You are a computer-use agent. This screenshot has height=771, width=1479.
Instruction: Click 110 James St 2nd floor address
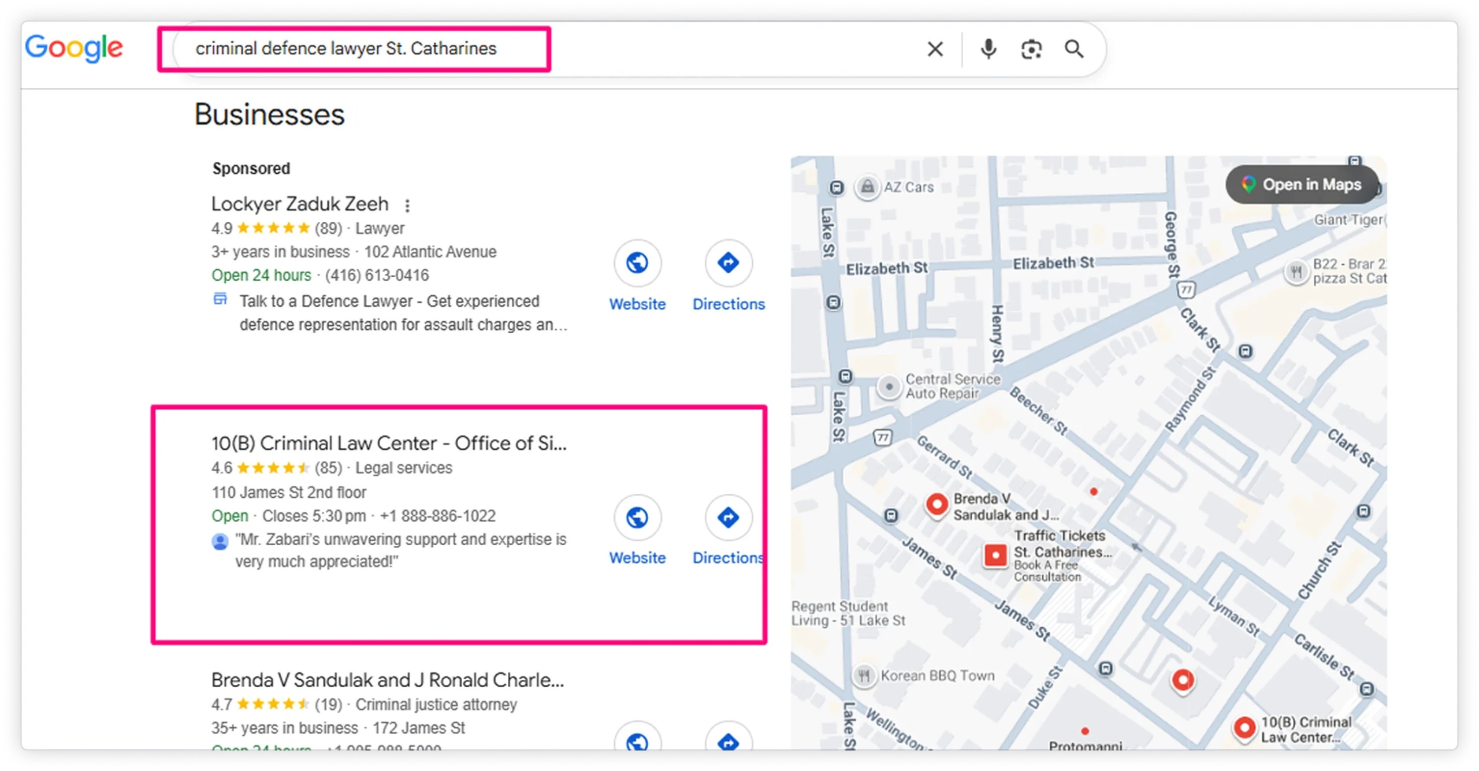(289, 493)
